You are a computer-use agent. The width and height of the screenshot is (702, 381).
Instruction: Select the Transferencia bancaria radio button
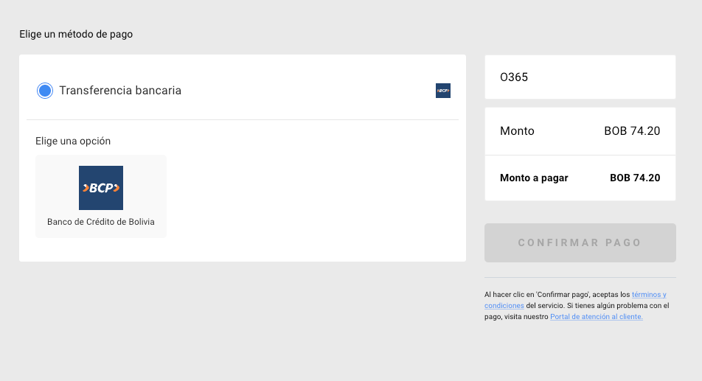pyautogui.click(x=45, y=91)
